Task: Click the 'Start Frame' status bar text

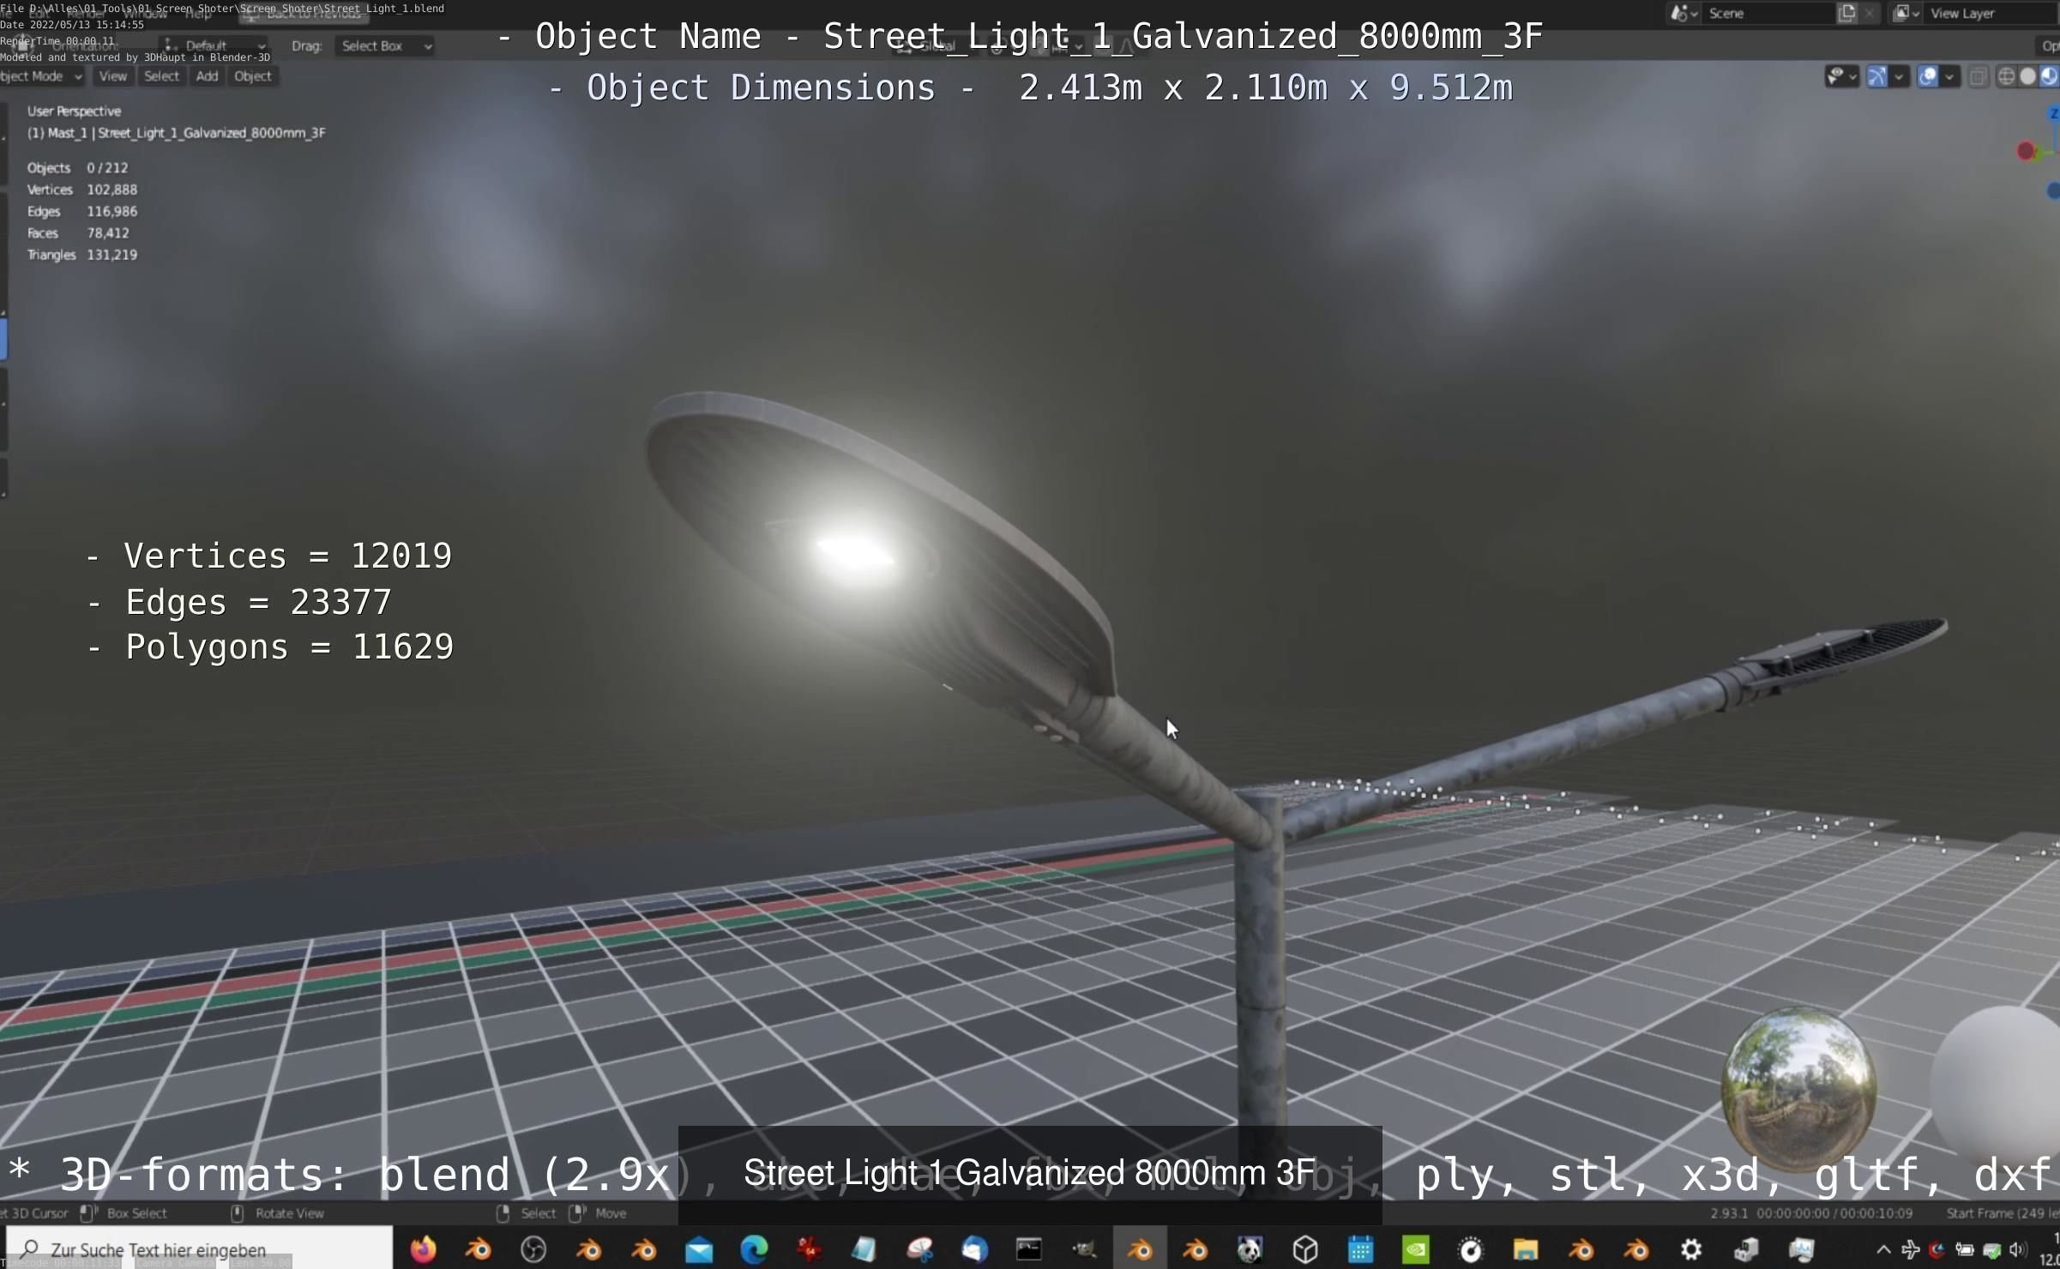Action: tap(2003, 1213)
